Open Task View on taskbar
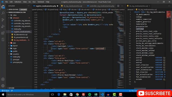 tap(52, 95)
